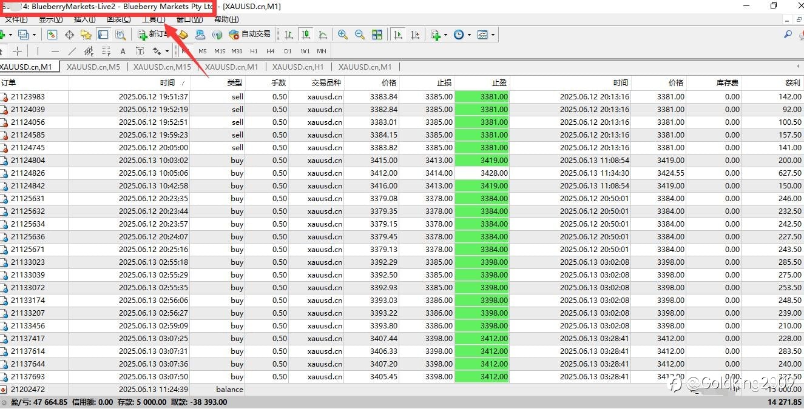804x409 pixels.
Task: Select the text label A tool
Action: [x=123, y=51]
